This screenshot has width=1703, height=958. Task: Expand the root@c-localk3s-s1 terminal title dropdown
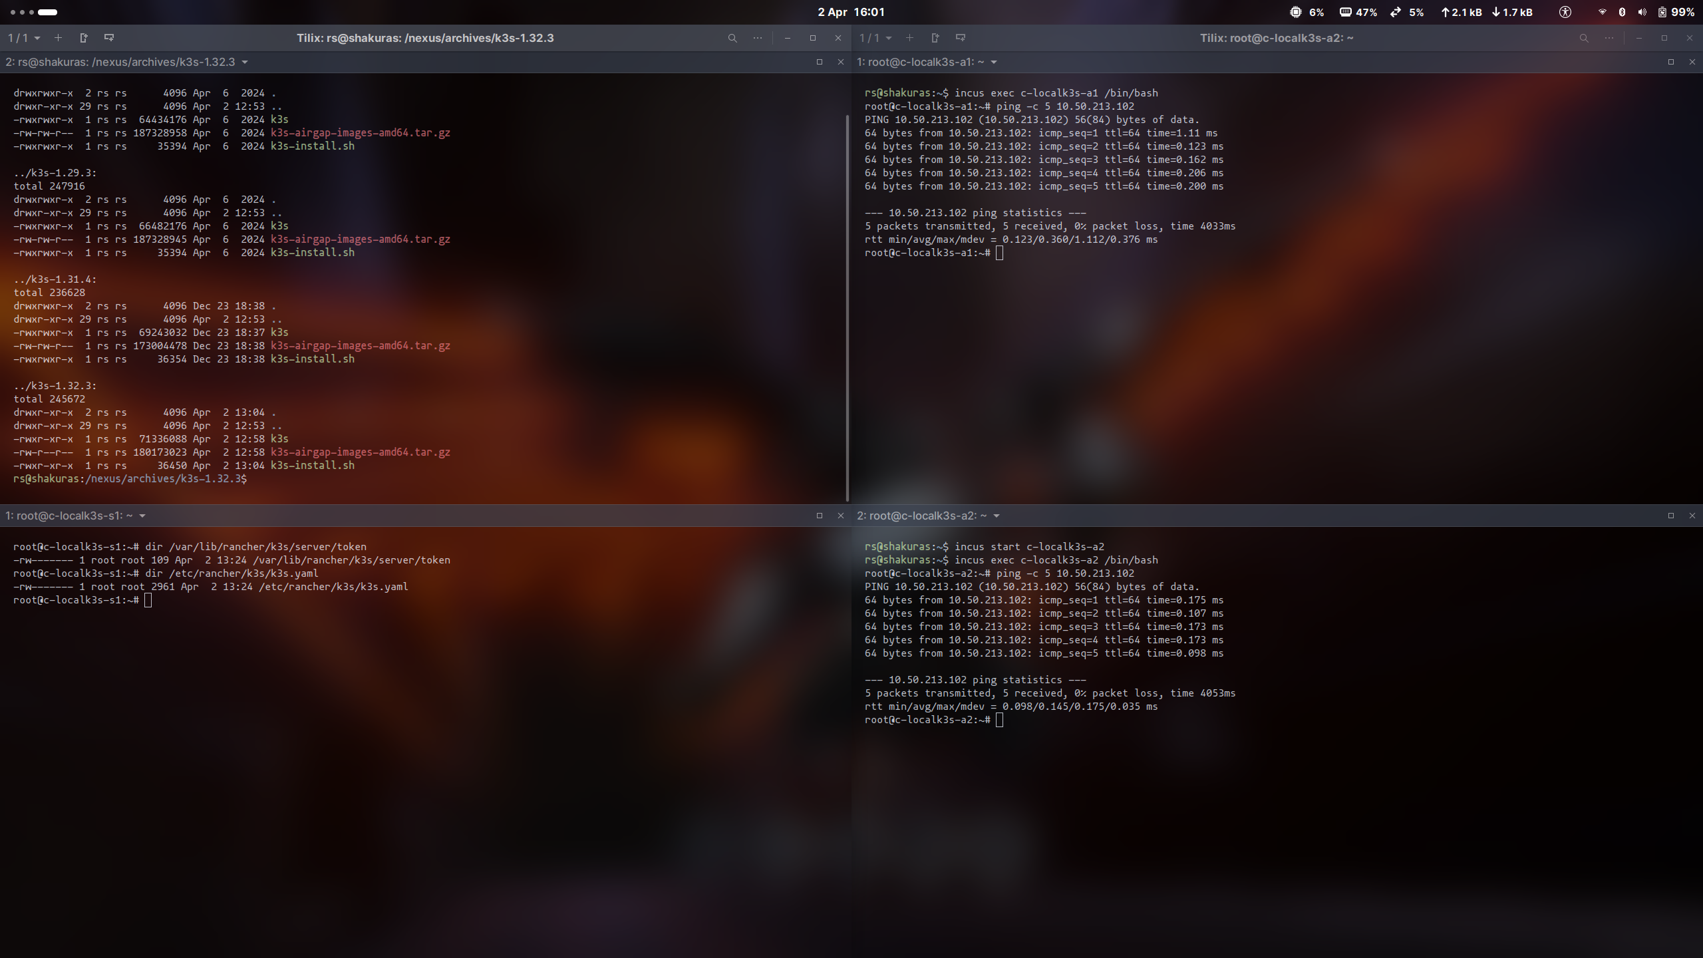click(x=142, y=516)
